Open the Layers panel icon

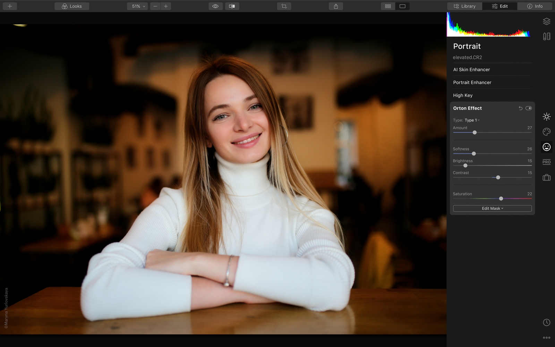tap(546, 22)
